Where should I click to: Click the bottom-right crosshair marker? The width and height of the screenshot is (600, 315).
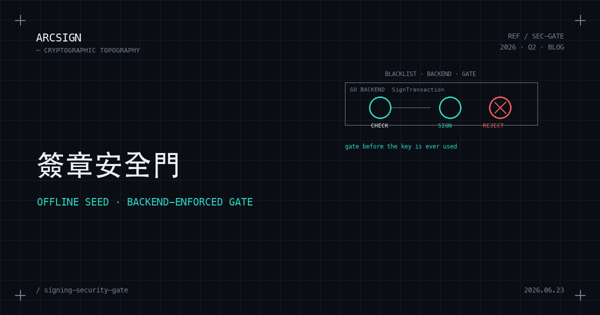coord(580,295)
